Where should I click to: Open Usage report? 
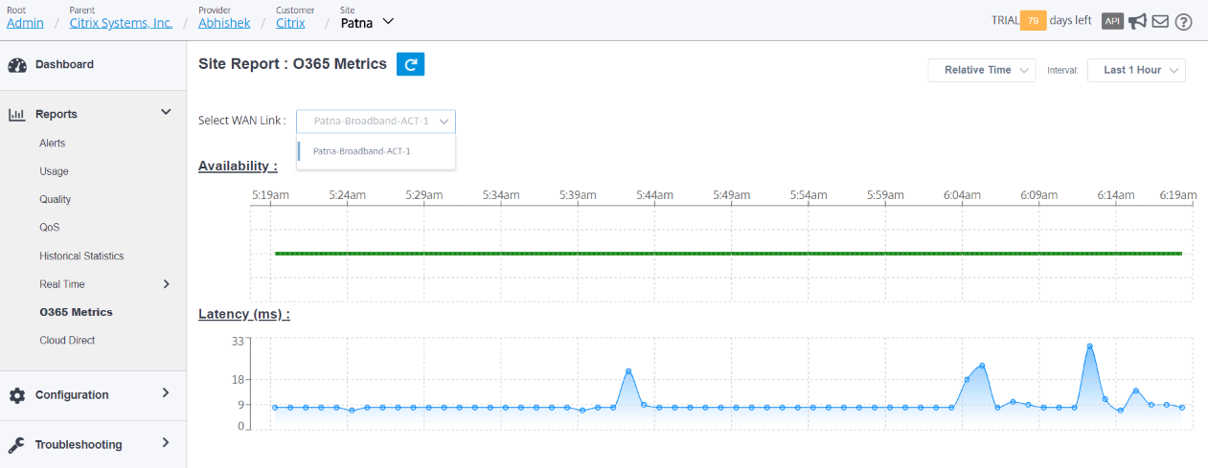pyautogui.click(x=54, y=171)
